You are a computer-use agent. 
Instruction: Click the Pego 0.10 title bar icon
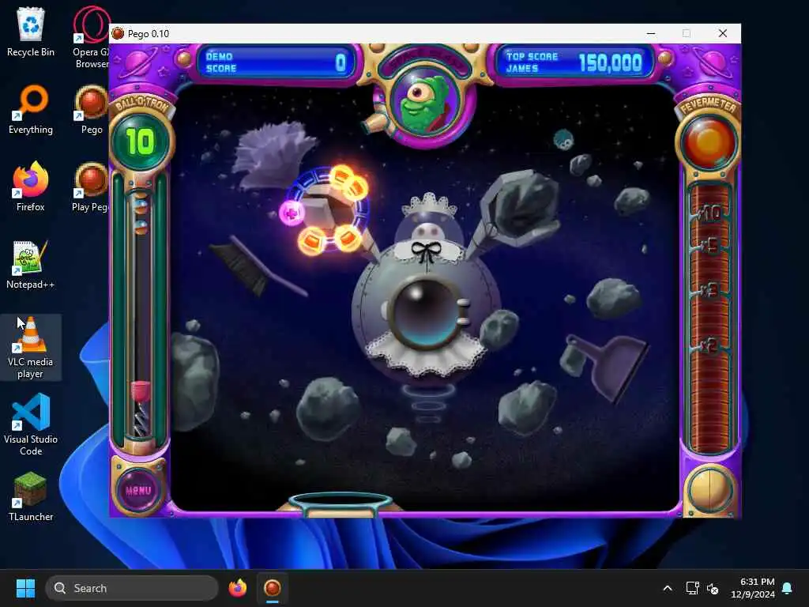[x=119, y=33]
